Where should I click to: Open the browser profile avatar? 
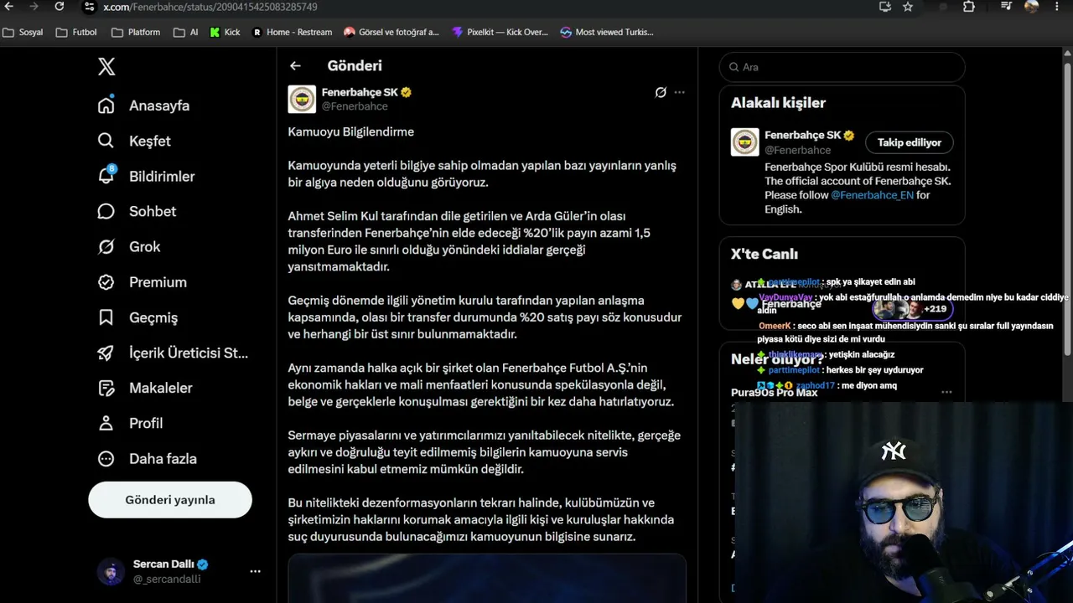[x=1031, y=7]
